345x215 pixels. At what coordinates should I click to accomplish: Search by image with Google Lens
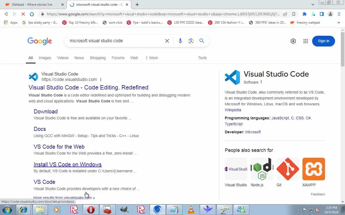(191, 41)
